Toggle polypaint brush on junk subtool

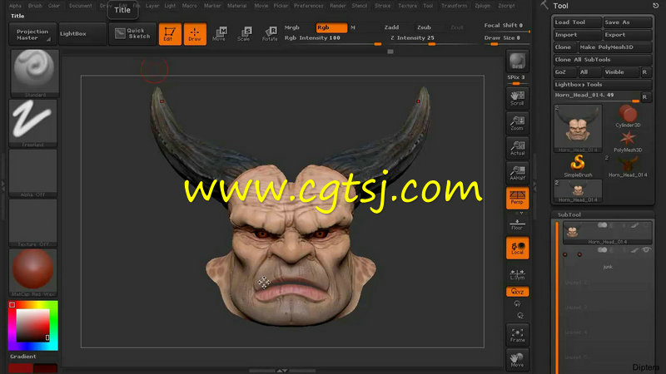point(634,251)
